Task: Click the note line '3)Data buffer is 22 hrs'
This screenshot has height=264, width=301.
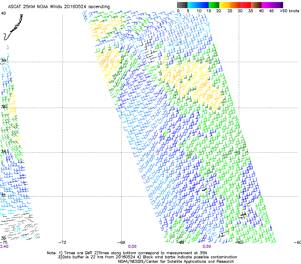Action: (x=147, y=257)
